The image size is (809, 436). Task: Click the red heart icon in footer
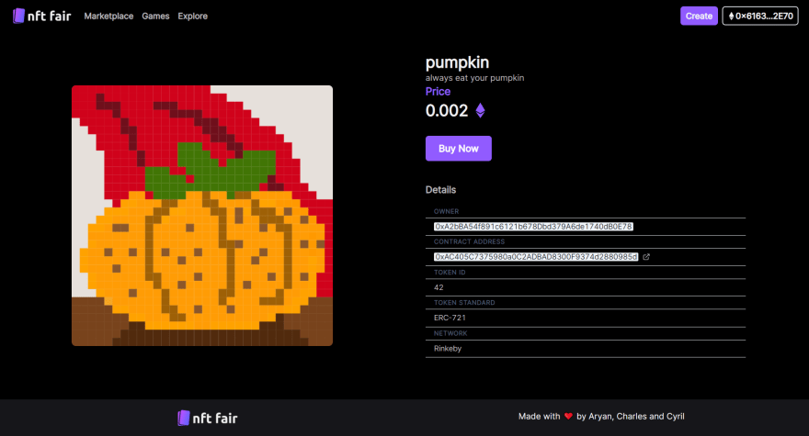(x=568, y=417)
